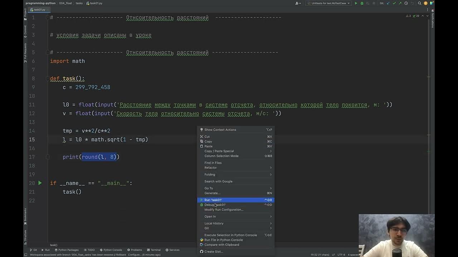Viewport: 458px width, 257px height.
Task: Choose Generate... in context menu
Action: [x=236, y=193]
